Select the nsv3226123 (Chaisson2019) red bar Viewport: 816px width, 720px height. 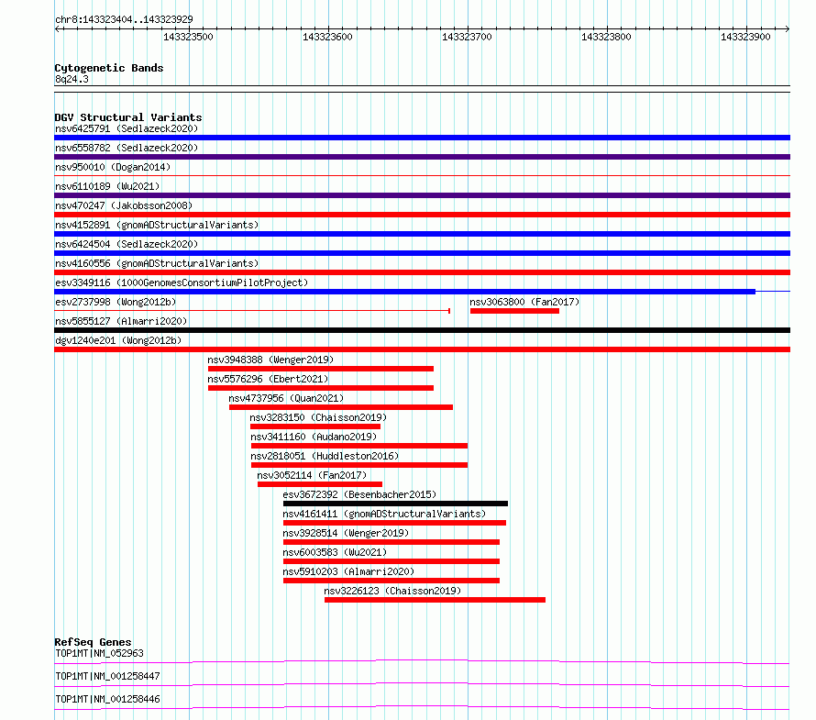click(x=436, y=600)
